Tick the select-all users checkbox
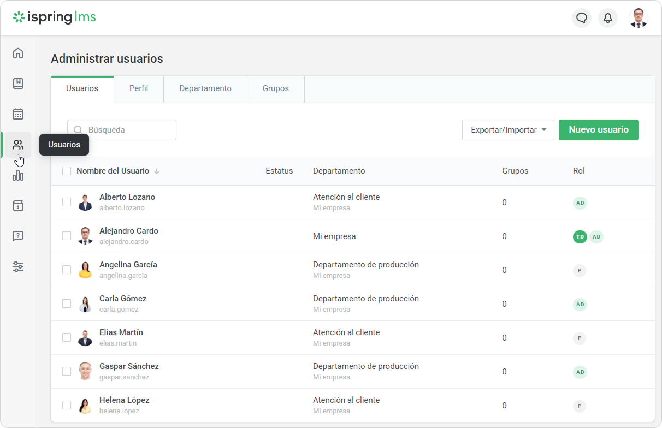 pos(67,171)
